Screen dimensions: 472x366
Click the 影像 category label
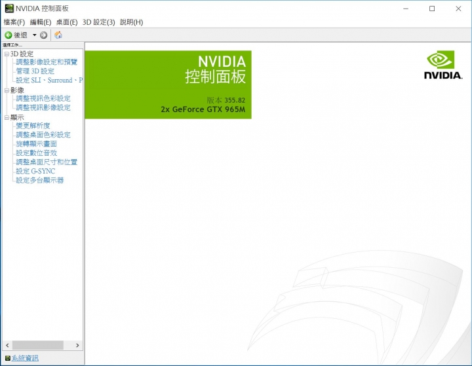pos(17,90)
